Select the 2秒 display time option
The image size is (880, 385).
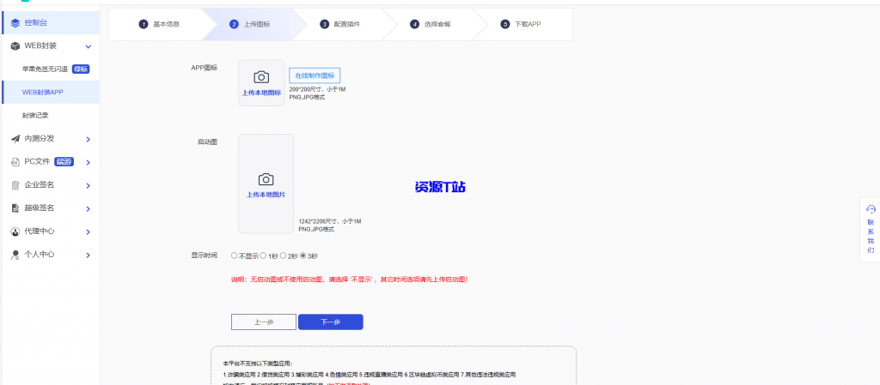point(284,256)
